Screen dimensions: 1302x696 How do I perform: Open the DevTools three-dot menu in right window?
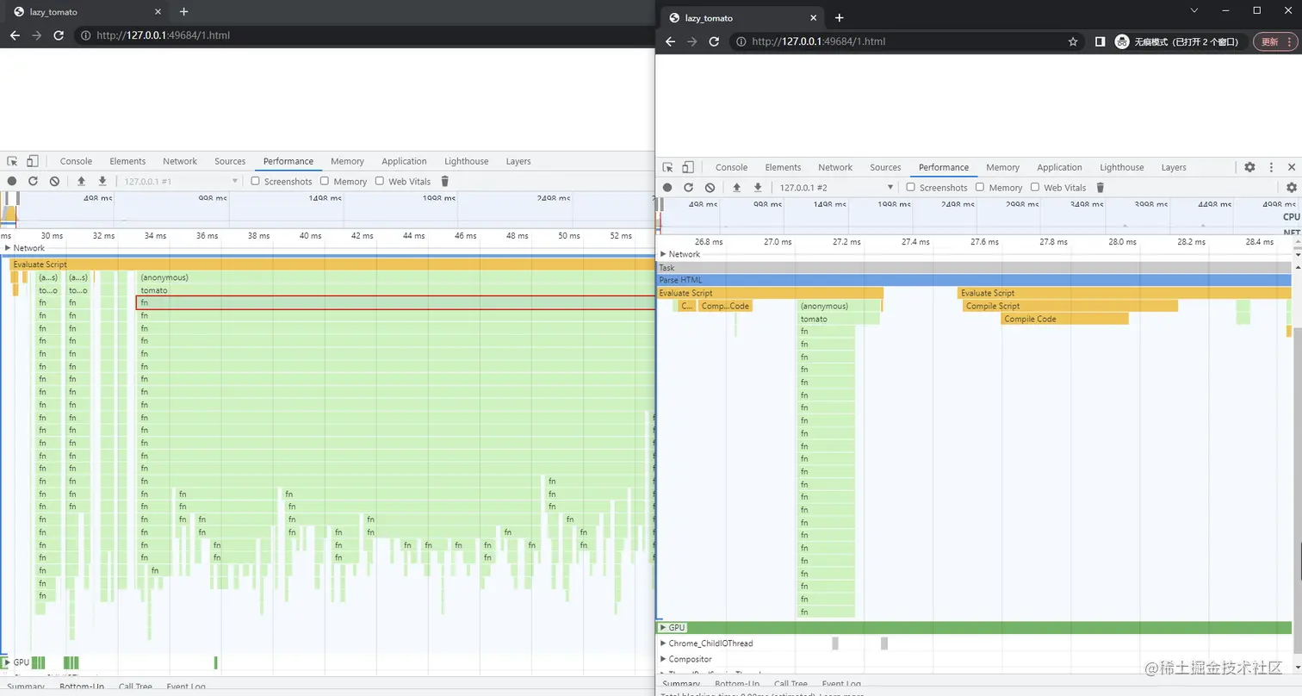[x=1271, y=167]
